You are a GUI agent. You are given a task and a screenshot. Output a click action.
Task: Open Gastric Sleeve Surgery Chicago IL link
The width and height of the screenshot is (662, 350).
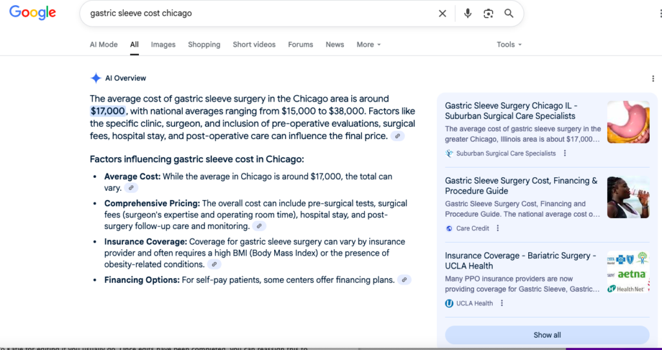tap(511, 111)
